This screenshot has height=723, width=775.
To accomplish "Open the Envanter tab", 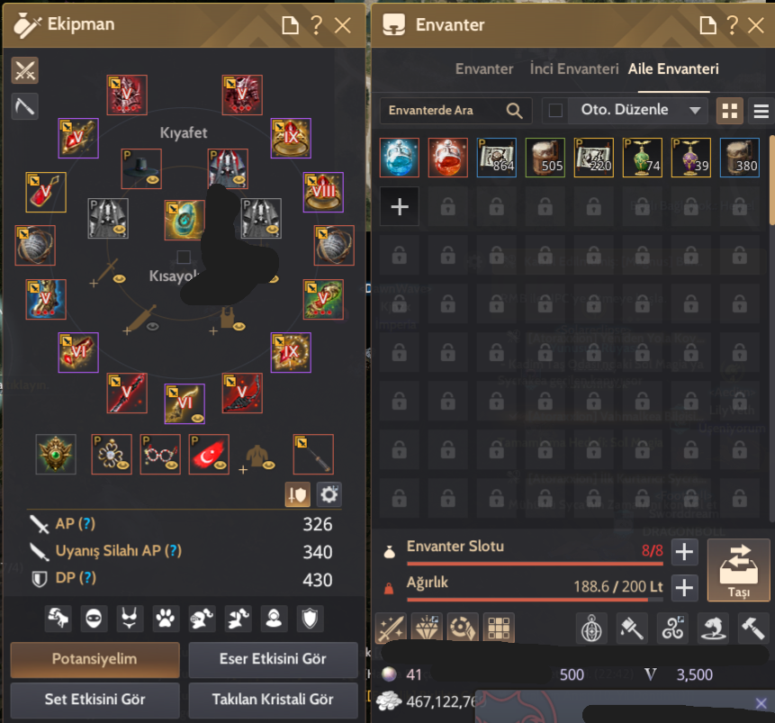I will (x=484, y=68).
